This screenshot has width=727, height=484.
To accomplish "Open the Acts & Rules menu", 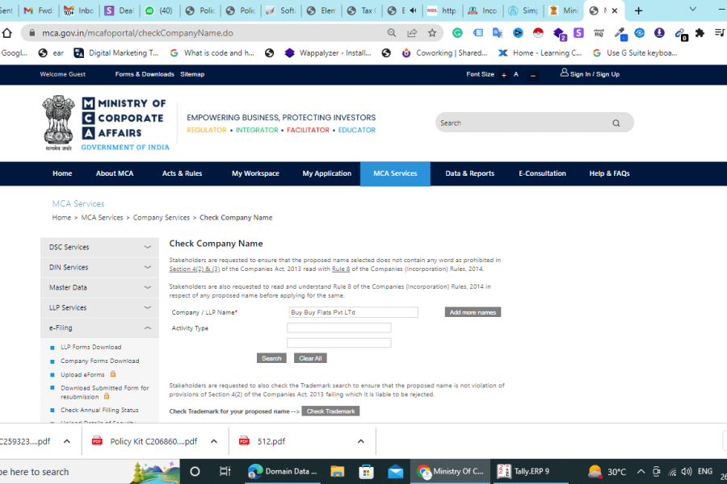I will point(182,173).
